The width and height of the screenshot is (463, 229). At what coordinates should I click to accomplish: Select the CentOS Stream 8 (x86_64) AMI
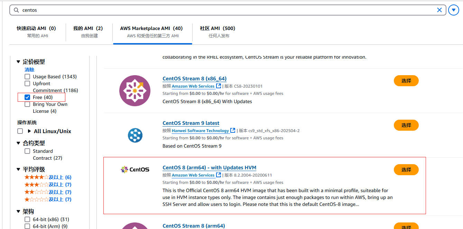pos(406,81)
